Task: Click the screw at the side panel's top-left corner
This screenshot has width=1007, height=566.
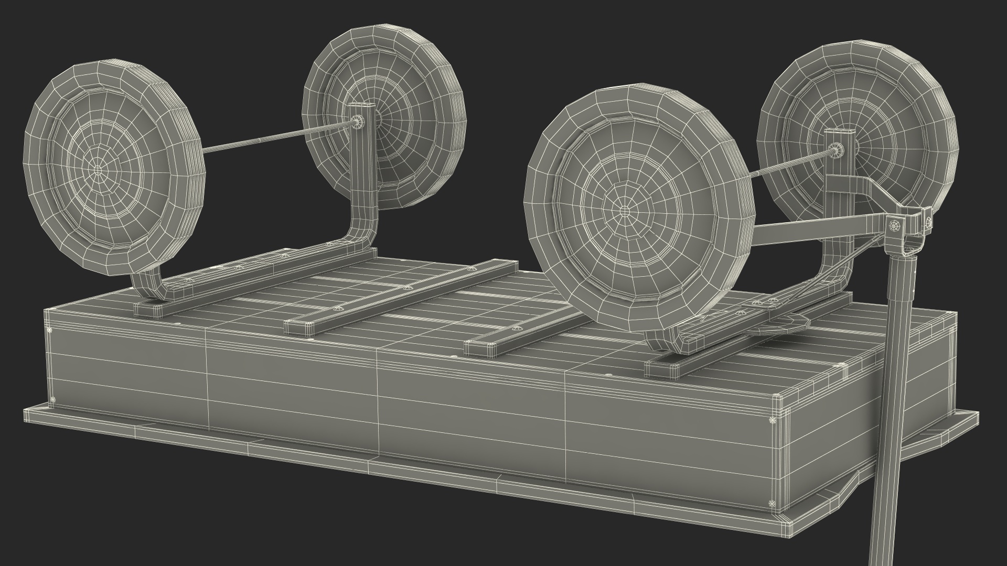Action: click(x=50, y=331)
